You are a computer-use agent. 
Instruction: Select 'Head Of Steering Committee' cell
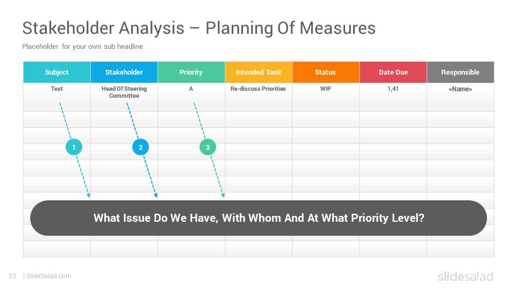124,97
